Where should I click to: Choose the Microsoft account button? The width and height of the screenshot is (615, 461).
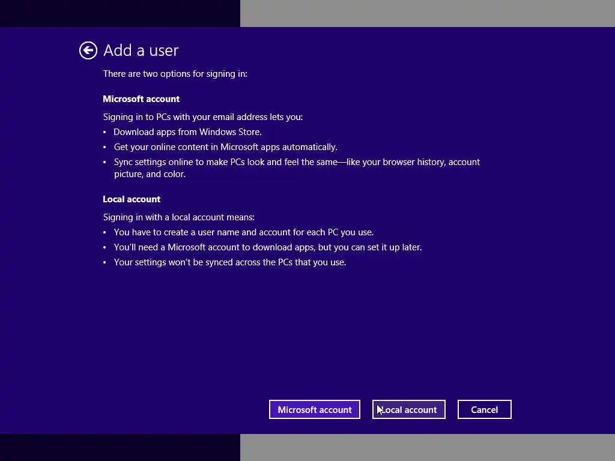click(315, 409)
